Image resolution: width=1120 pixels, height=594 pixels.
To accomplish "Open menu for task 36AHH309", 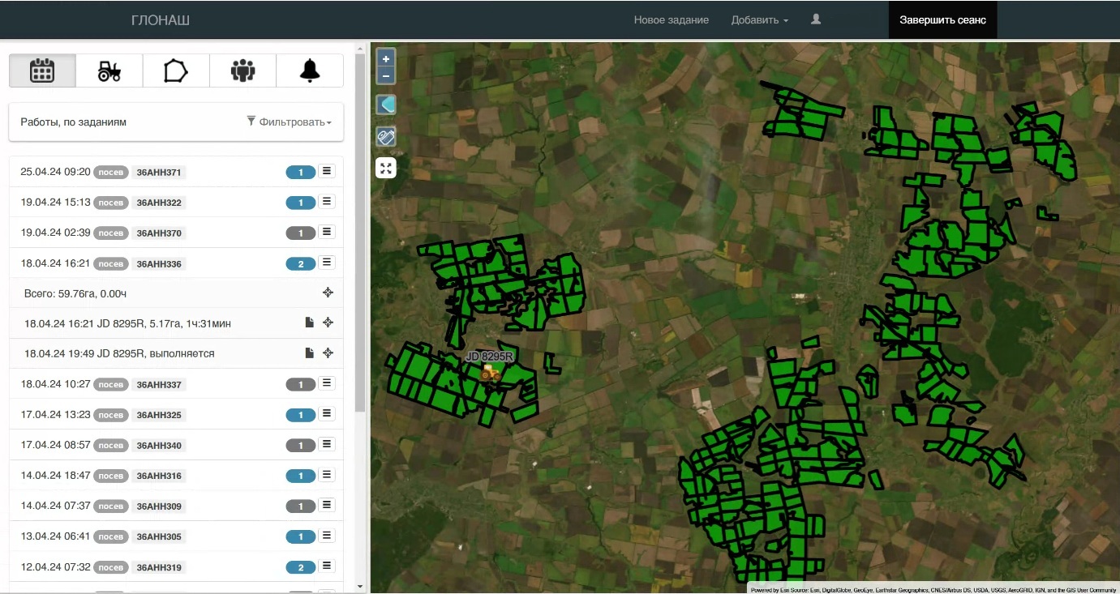I will (x=327, y=505).
